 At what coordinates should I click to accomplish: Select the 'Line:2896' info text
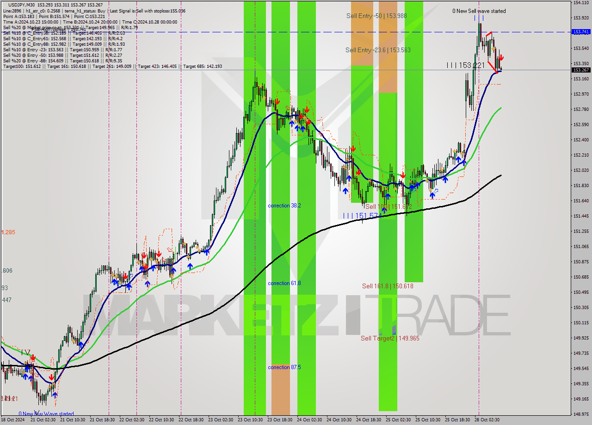click(12, 11)
